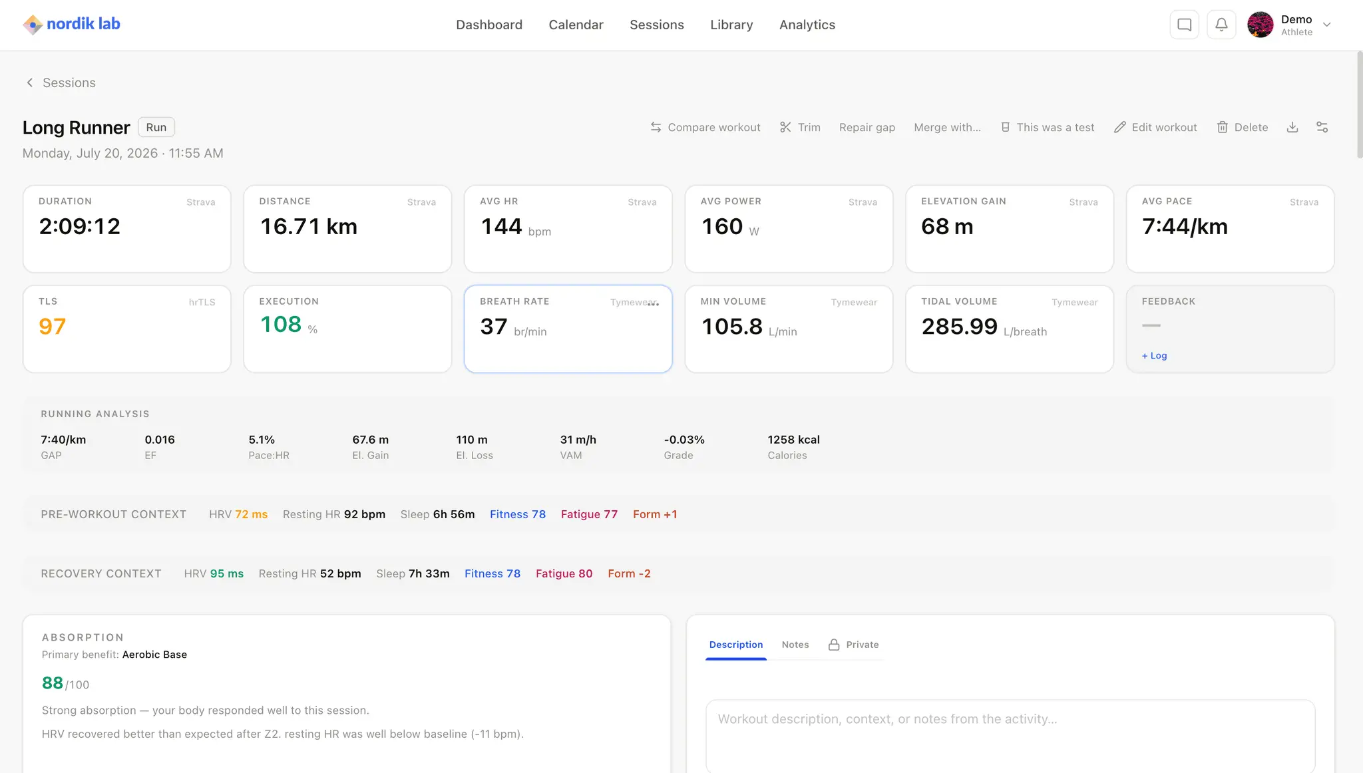This screenshot has height=773, width=1363.
Task: Go back using the Sessions chevron
Action: (29, 82)
